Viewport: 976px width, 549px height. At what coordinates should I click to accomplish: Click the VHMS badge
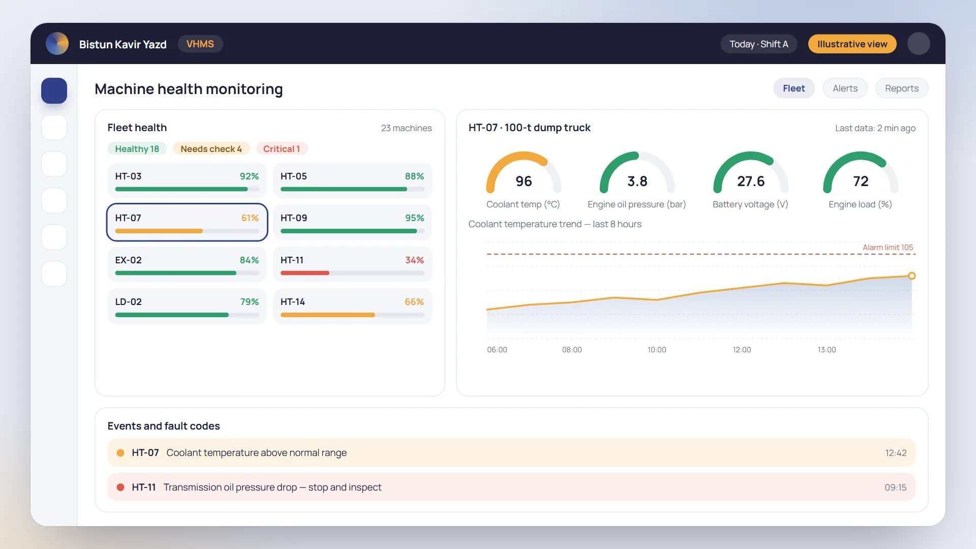(x=200, y=44)
